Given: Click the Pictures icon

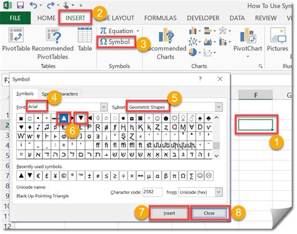Looking at the screenshot, I should [278, 36].
